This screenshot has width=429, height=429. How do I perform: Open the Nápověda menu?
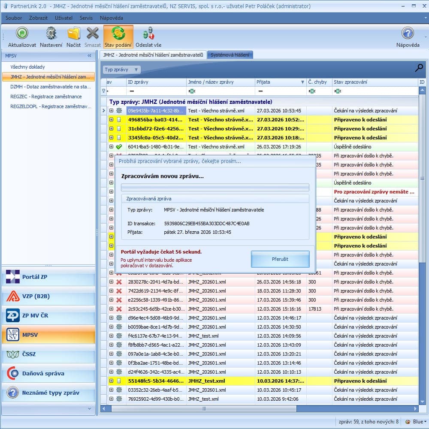pyautogui.click(x=112, y=18)
